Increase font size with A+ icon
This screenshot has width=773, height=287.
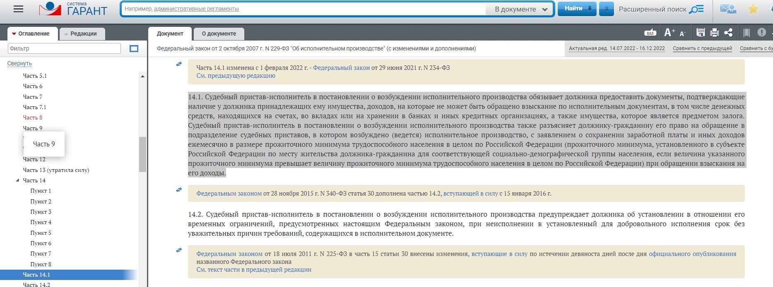point(669,33)
